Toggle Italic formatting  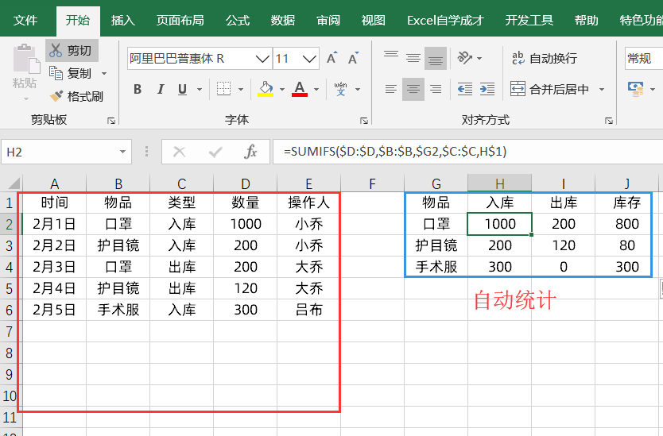pyautogui.click(x=161, y=89)
